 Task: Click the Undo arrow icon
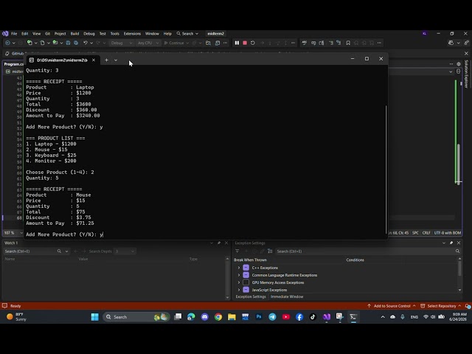tap(86, 43)
